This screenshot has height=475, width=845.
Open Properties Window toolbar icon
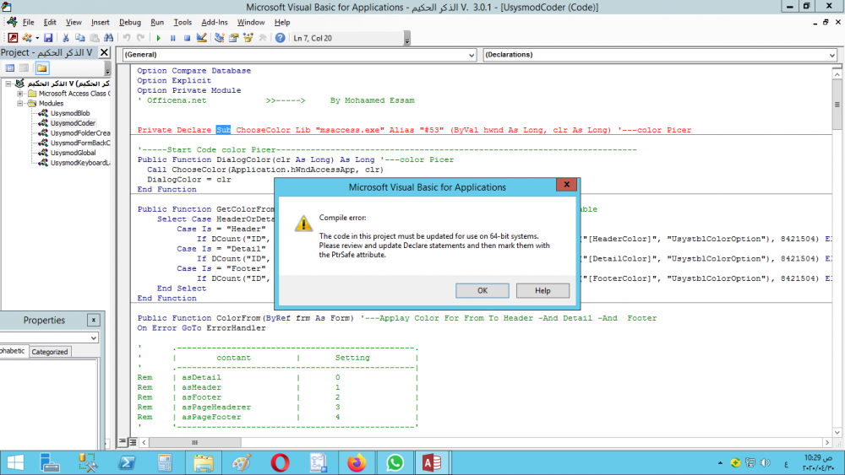coord(233,38)
